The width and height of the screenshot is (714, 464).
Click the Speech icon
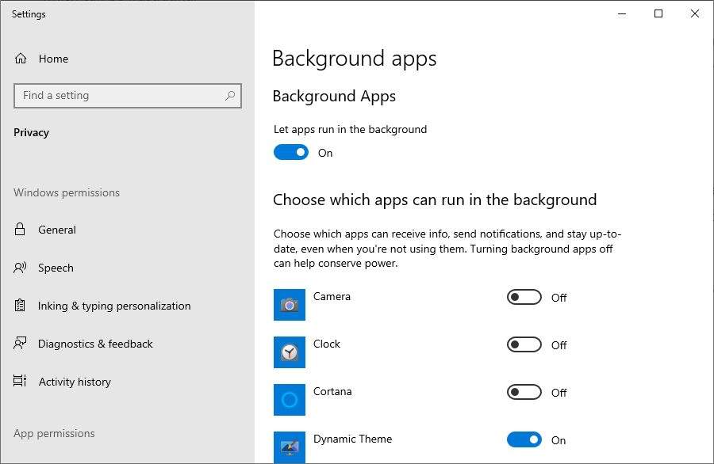[x=20, y=268]
